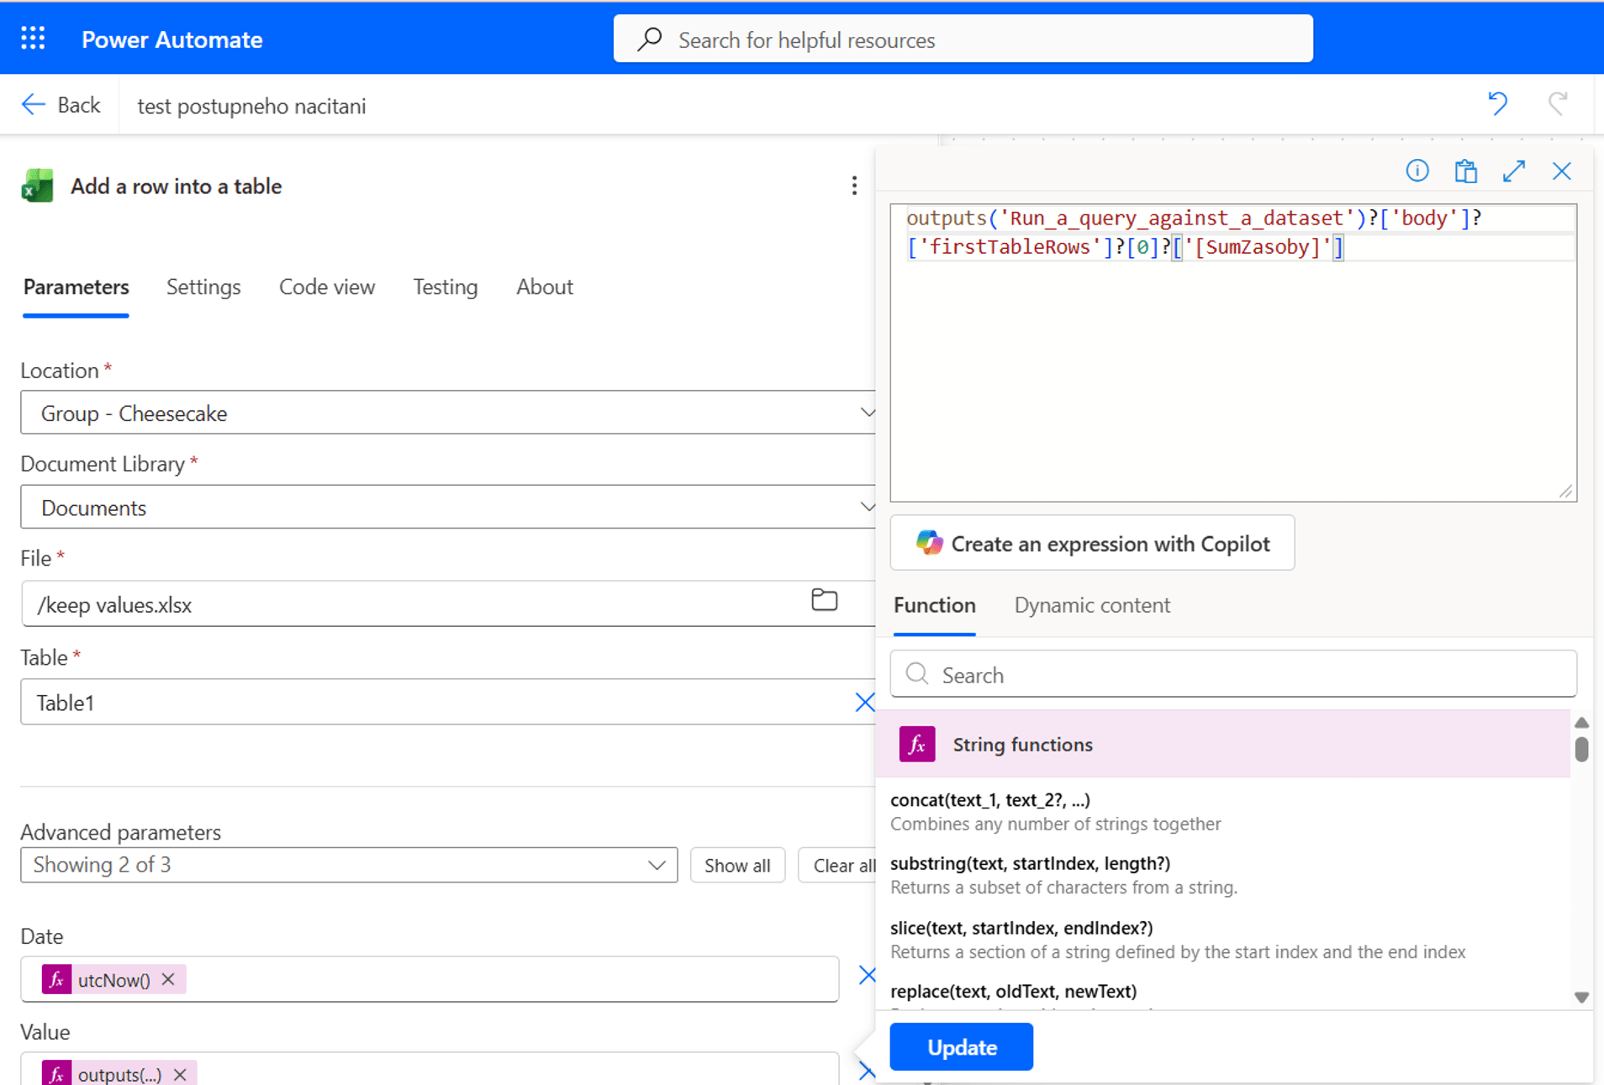Screen dimensions: 1604x1085
Task: Click the Show all button
Action: [736, 866]
